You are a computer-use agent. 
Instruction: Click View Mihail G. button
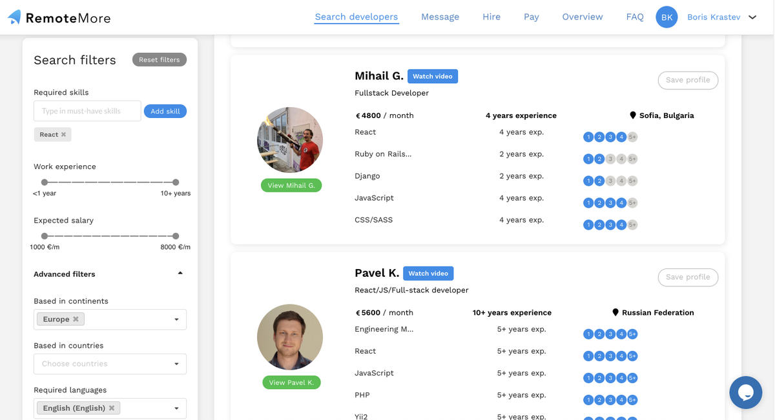(x=291, y=185)
